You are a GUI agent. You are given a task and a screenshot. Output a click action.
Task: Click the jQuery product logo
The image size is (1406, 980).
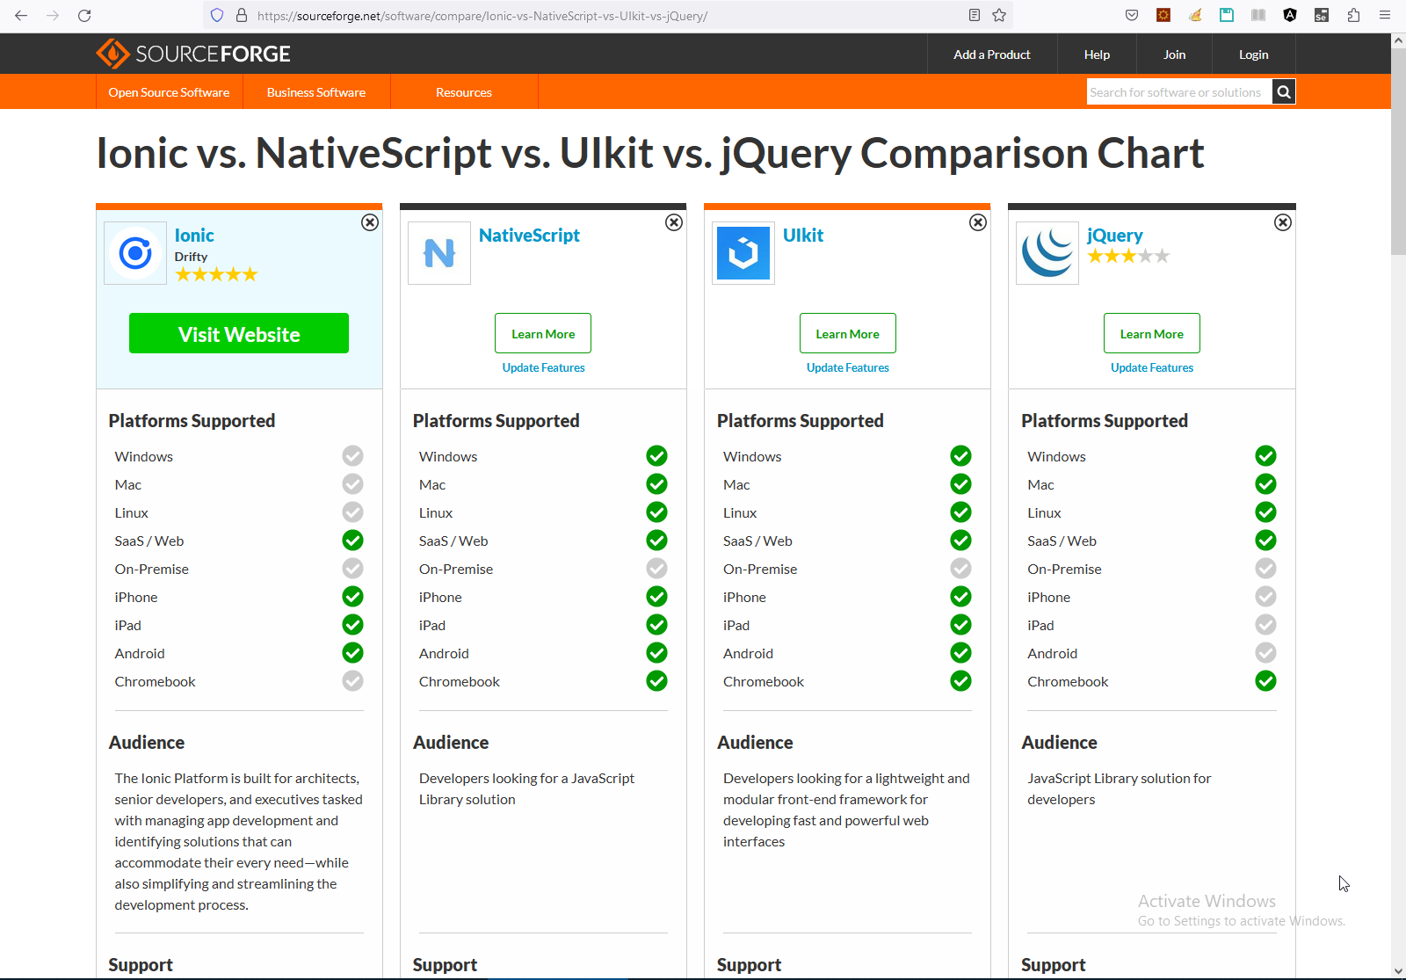coord(1047,253)
